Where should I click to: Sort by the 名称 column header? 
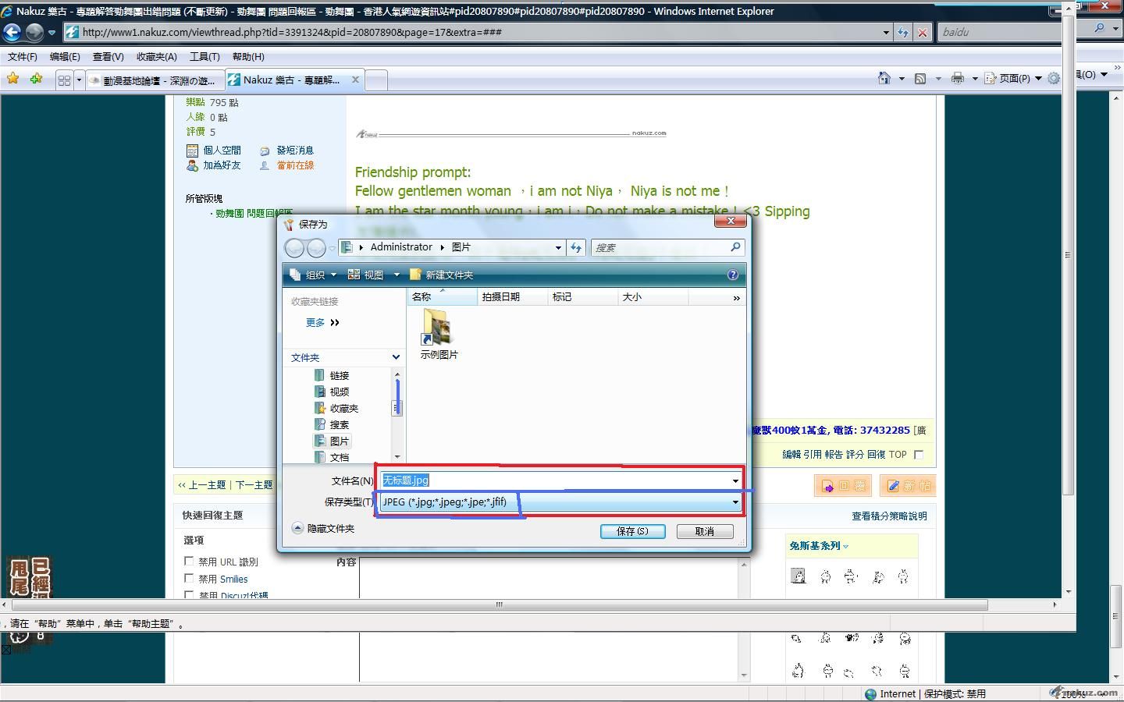(x=442, y=297)
